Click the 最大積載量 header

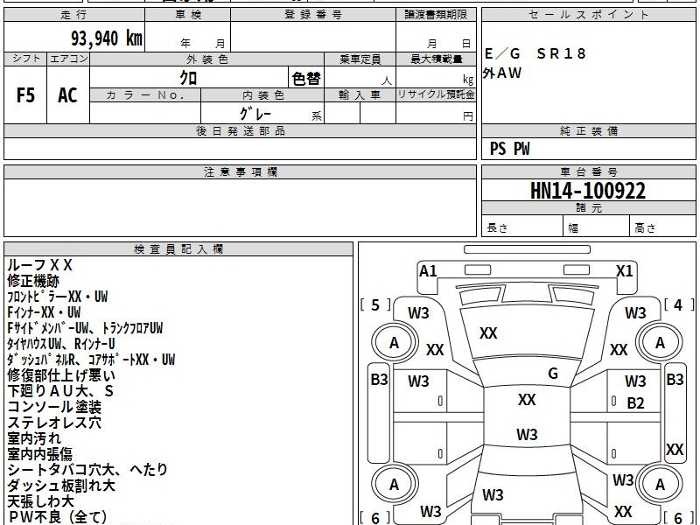pyautogui.click(x=436, y=59)
